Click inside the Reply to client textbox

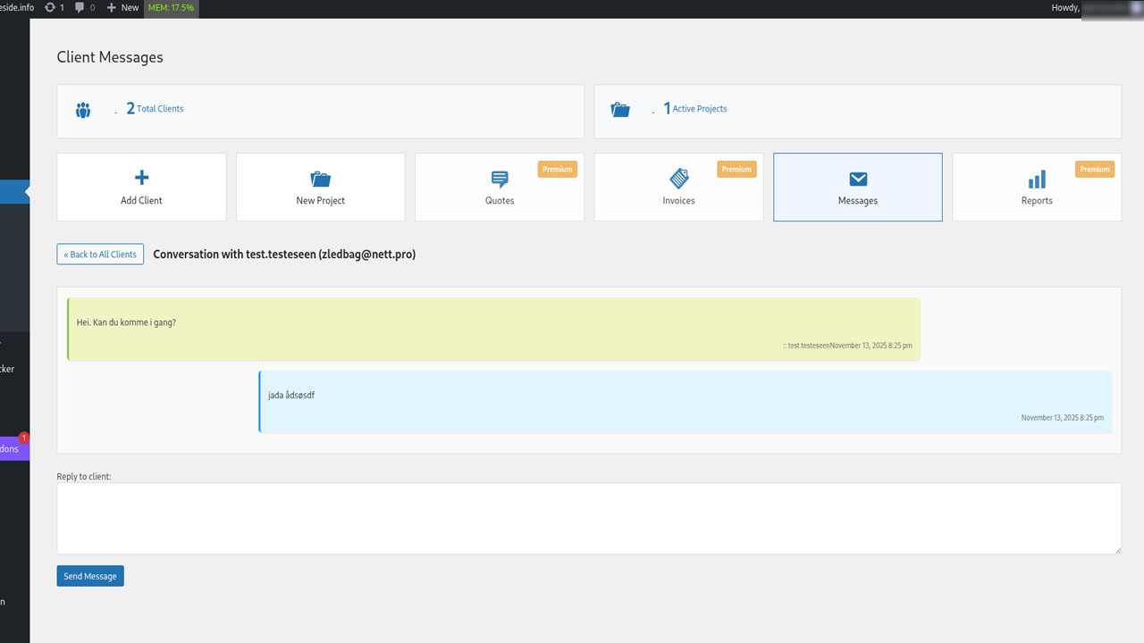588,518
